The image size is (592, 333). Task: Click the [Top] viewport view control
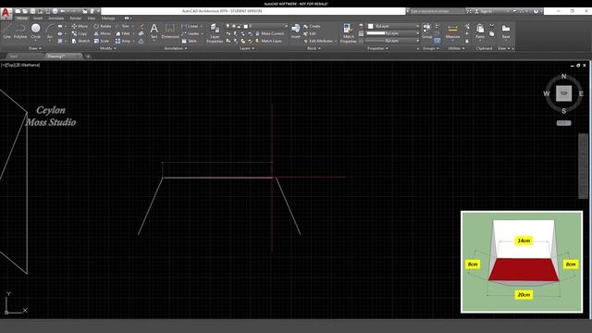(11, 65)
